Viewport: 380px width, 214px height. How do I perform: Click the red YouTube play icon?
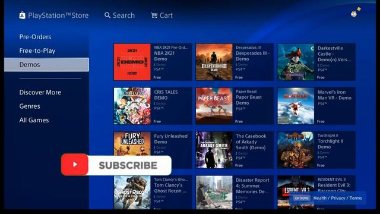tap(75, 165)
